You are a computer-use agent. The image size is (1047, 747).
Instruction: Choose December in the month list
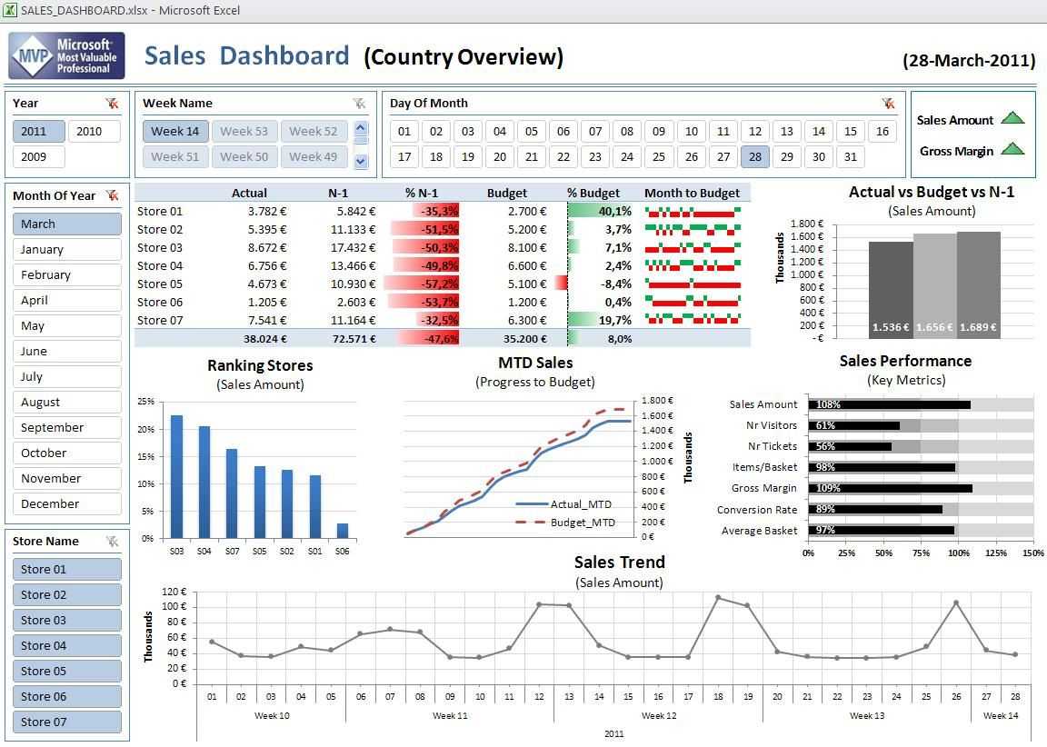point(66,504)
